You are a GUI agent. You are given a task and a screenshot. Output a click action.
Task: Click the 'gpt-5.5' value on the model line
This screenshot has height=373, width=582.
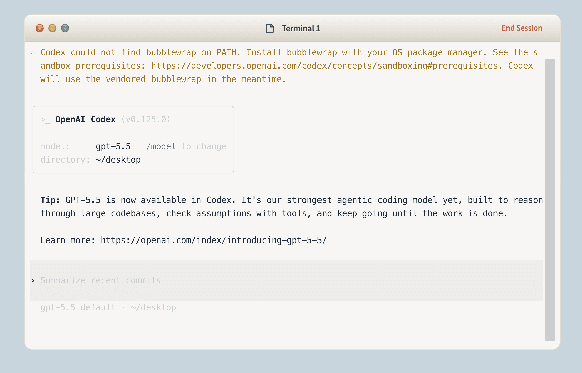(113, 146)
